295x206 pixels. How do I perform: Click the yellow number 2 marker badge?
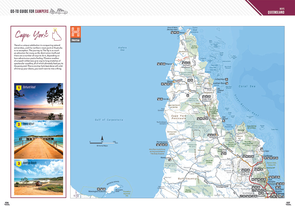[18, 125]
